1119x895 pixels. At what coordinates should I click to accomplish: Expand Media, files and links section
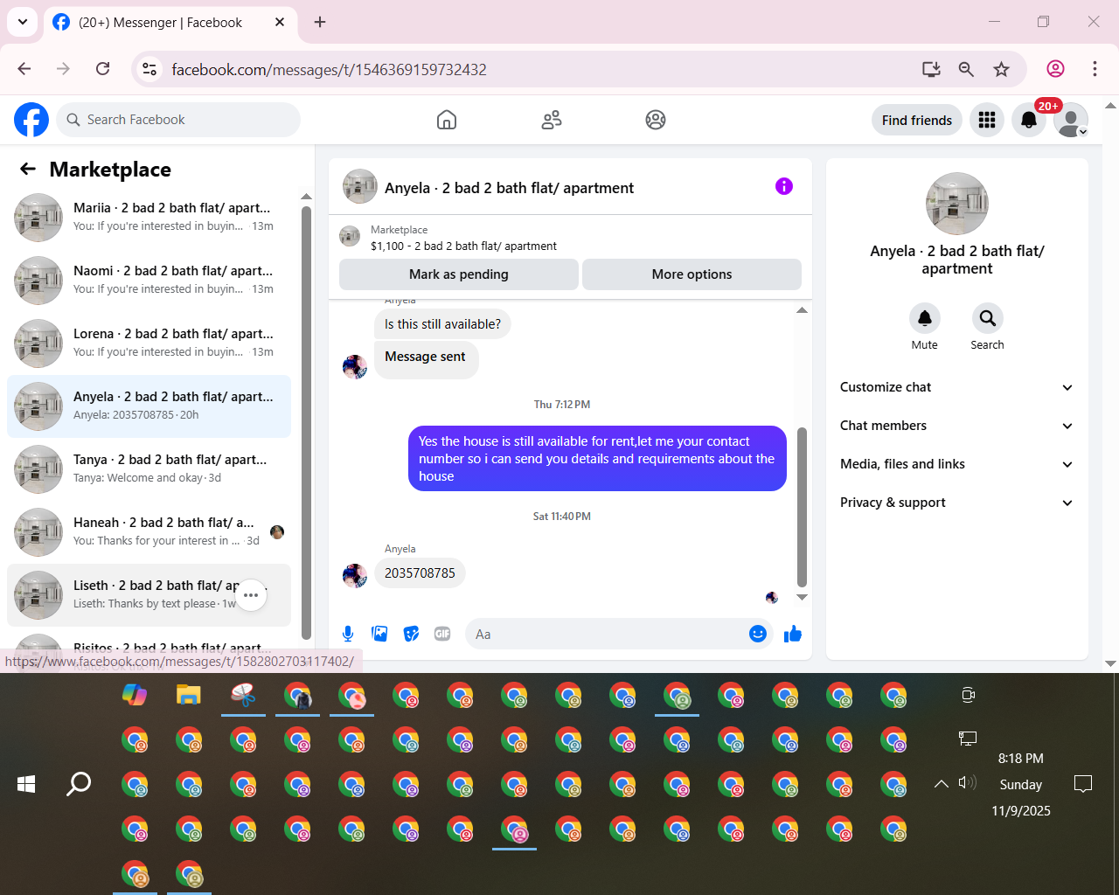point(957,464)
